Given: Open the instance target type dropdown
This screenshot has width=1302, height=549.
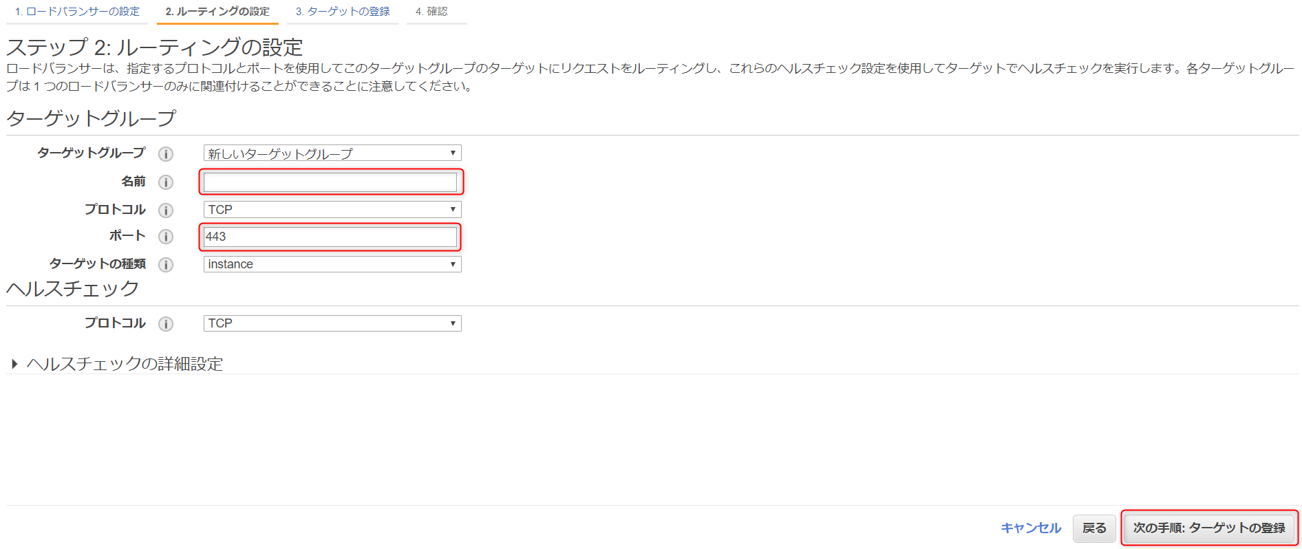Looking at the screenshot, I should point(332,264).
